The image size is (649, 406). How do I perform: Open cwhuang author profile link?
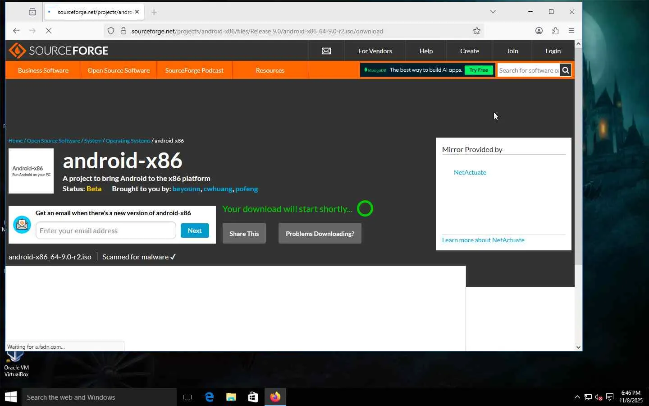coord(218,189)
